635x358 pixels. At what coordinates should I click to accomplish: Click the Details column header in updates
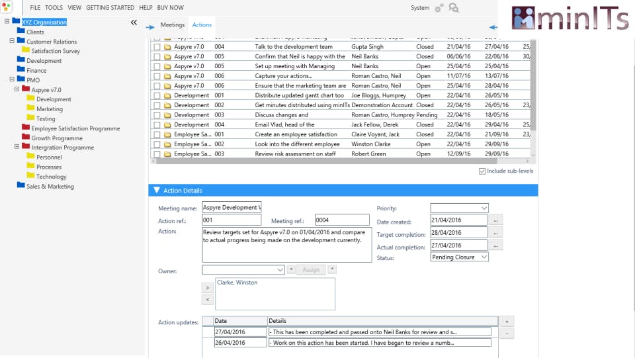[x=383, y=321]
